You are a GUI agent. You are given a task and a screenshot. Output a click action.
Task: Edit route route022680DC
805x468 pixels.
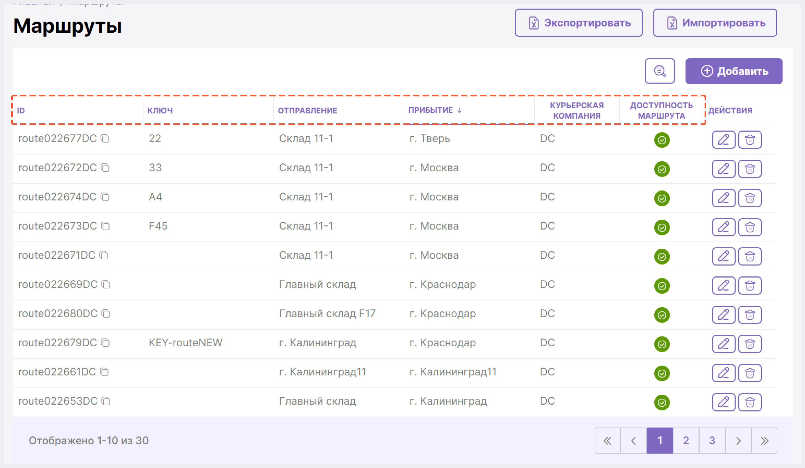[x=723, y=315]
